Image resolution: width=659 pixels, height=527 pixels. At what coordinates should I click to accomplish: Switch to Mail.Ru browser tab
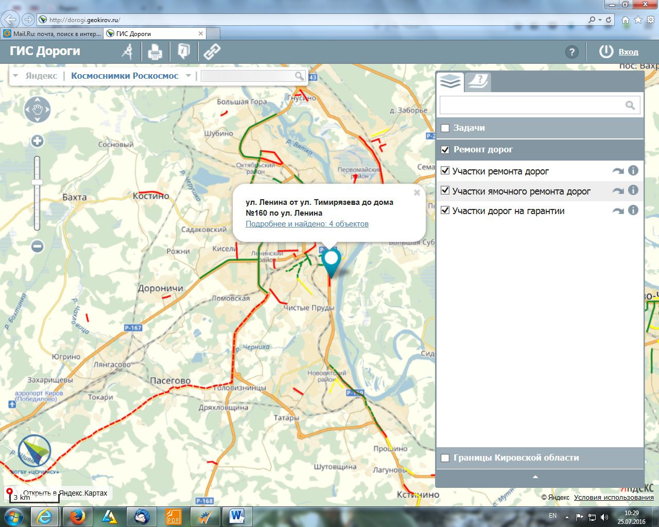(x=51, y=34)
